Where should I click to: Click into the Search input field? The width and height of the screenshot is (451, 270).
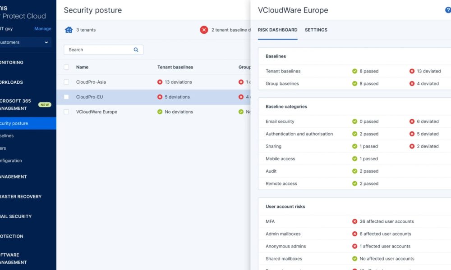(99, 50)
